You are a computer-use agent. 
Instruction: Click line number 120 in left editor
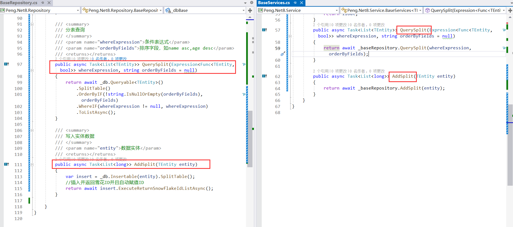[18, 219]
